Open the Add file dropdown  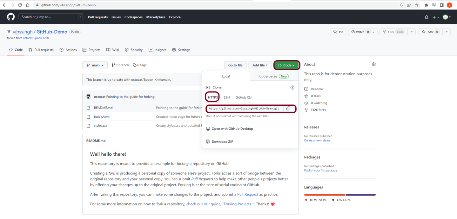point(260,65)
